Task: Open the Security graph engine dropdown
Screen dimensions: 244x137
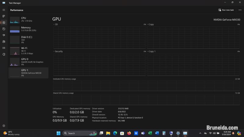Action: [x=54, y=51]
